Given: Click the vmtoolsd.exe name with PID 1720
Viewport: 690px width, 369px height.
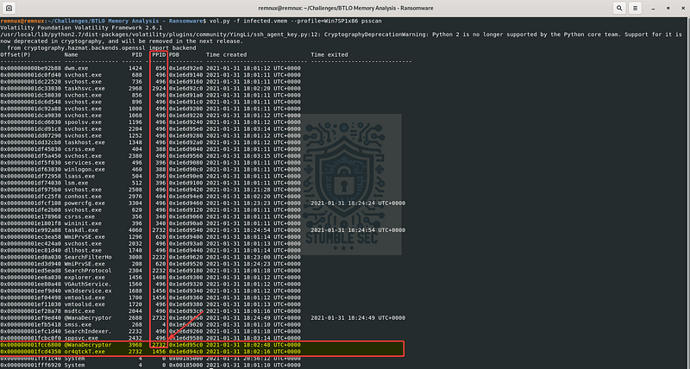Looking at the screenshot, I should (85, 304).
